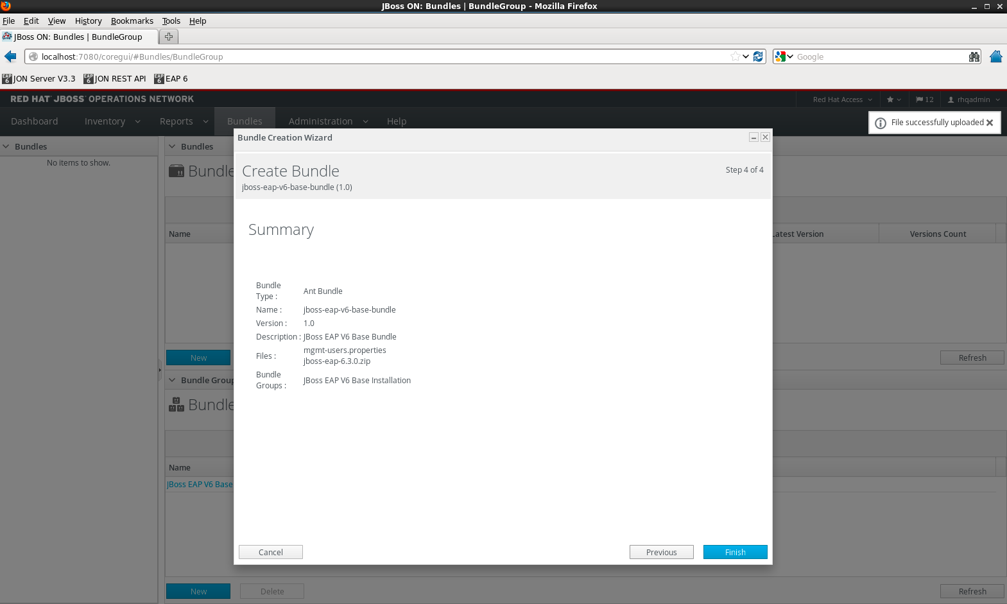Reload page with the refresh icon
This screenshot has width=1007, height=604.
click(758, 56)
